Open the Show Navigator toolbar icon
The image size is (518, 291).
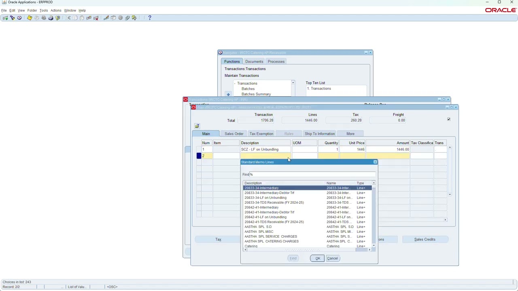tap(19, 18)
